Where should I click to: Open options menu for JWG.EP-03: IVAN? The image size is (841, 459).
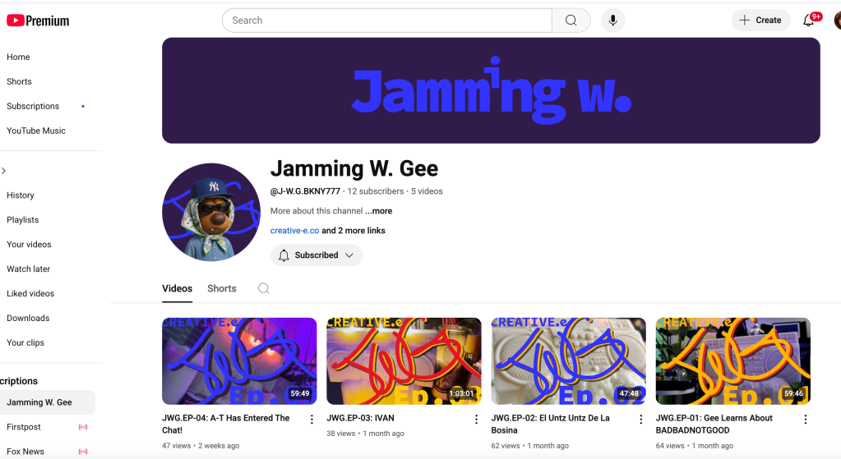[476, 420]
